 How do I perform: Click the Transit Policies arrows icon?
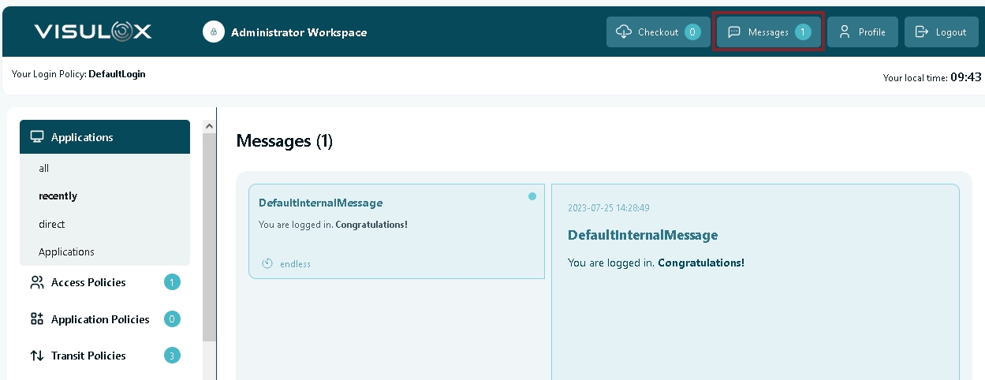coord(37,356)
